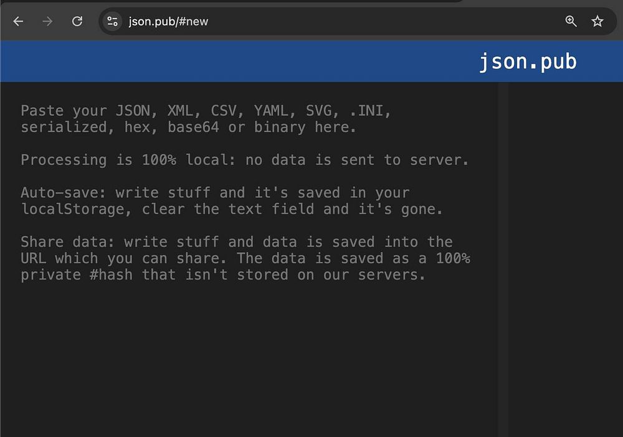
Task: Click the zoom magnifier icon in address bar
Action: [571, 21]
